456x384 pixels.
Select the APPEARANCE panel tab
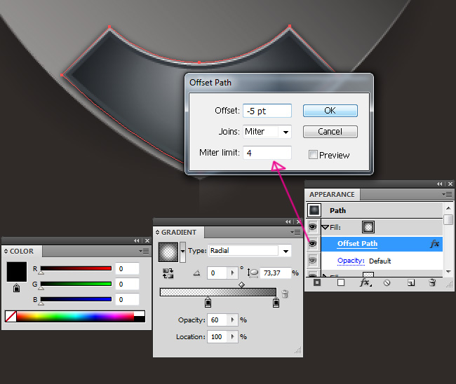click(332, 194)
